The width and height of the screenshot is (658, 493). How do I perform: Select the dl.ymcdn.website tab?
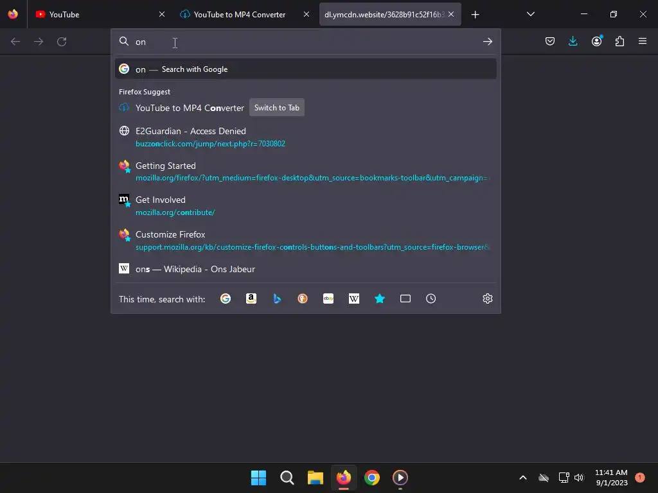pos(390,14)
